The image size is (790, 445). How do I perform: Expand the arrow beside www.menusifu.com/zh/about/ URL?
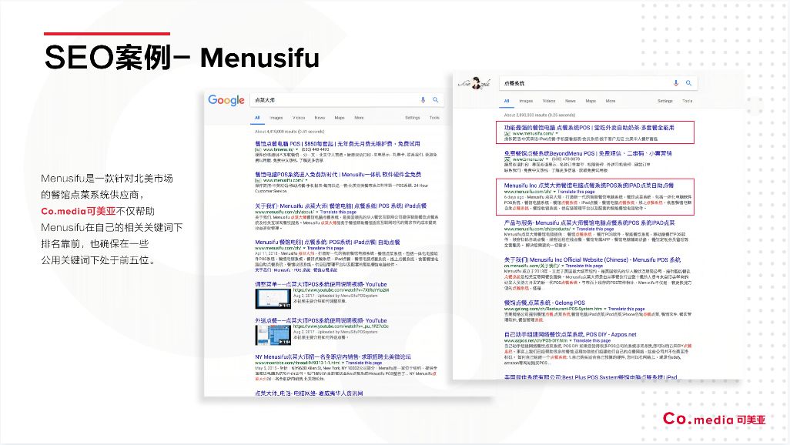click(317, 212)
